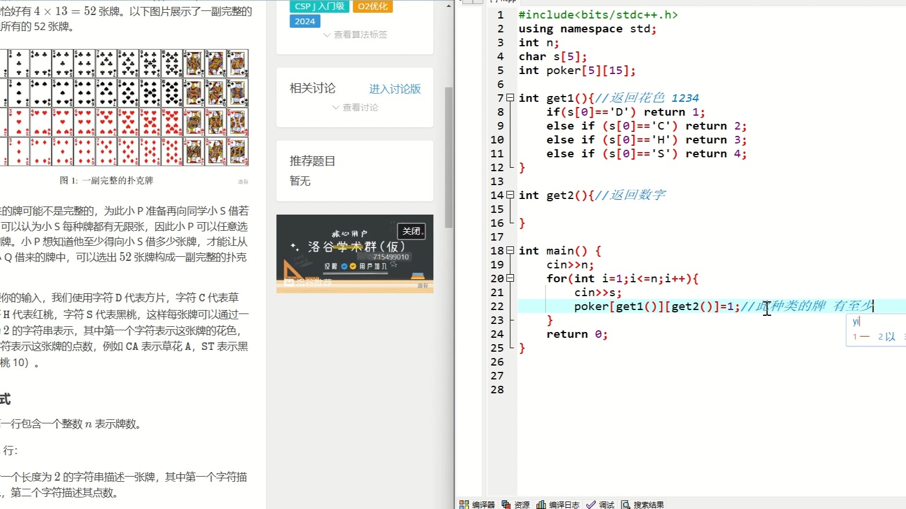This screenshot has width=906, height=509.
Task: Click the 'return 0;' statement
Action: [577, 334]
